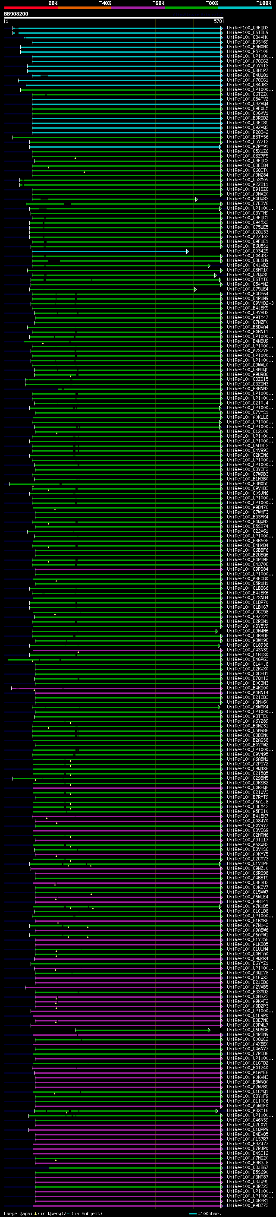Select the UniRef100_B6TYS6 label

pyautogui.click(x=248, y=137)
